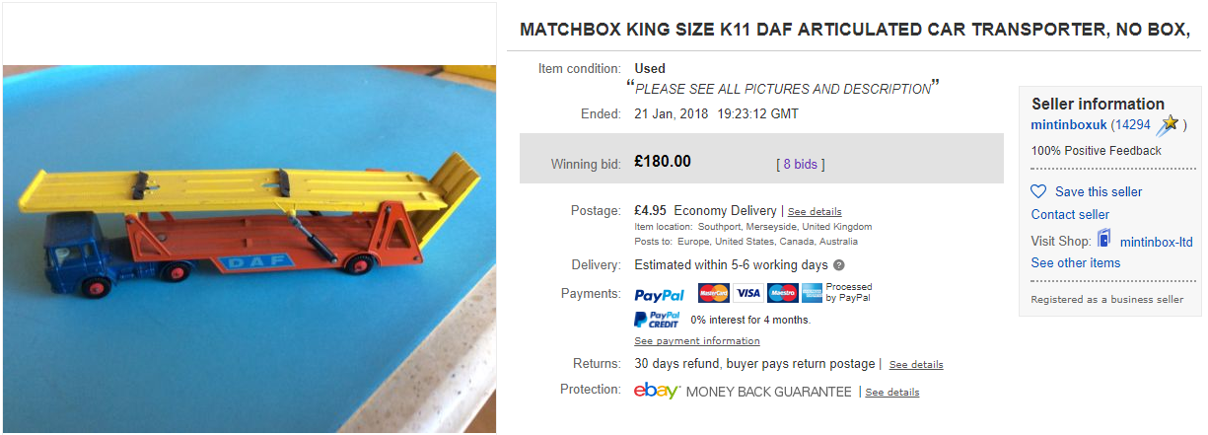Click the heart icon to save seller
This screenshot has width=1208, height=435.
1038,191
